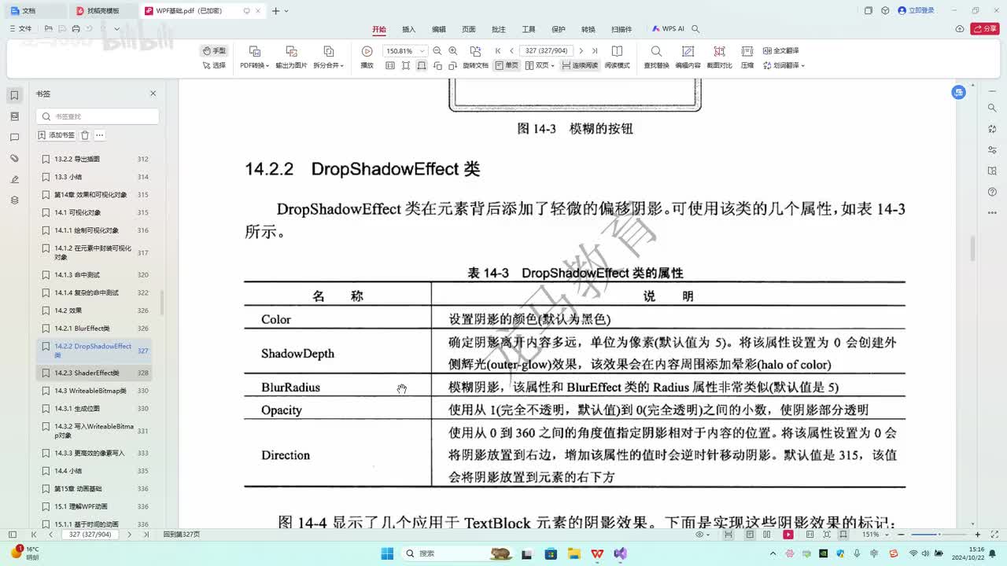Image resolution: width=1007 pixels, height=566 pixels.
Task: Open the 编辑 ribbon tab
Action: click(439, 29)
